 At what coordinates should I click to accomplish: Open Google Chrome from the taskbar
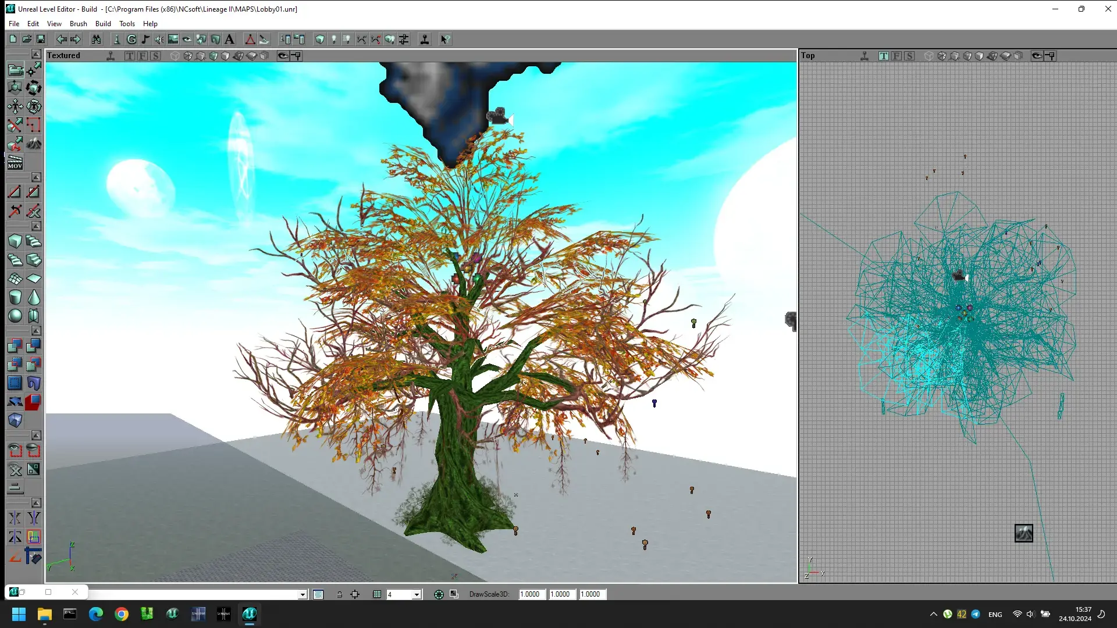pyautogui.click(x=122, y=614)
